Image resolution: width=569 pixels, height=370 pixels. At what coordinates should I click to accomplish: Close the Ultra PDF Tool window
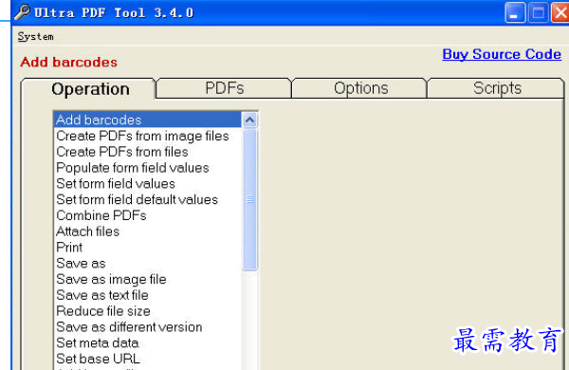(x=560, y=12)
